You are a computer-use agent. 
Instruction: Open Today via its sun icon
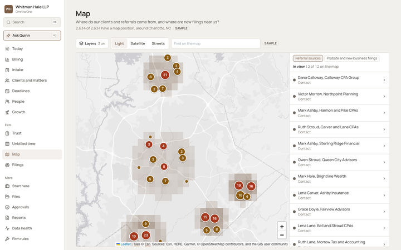point(7,49)
